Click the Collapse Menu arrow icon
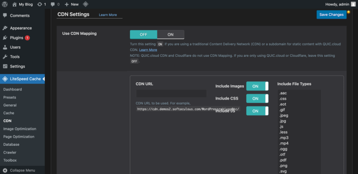Screen dimensions: 358x174 pos(5,170)
